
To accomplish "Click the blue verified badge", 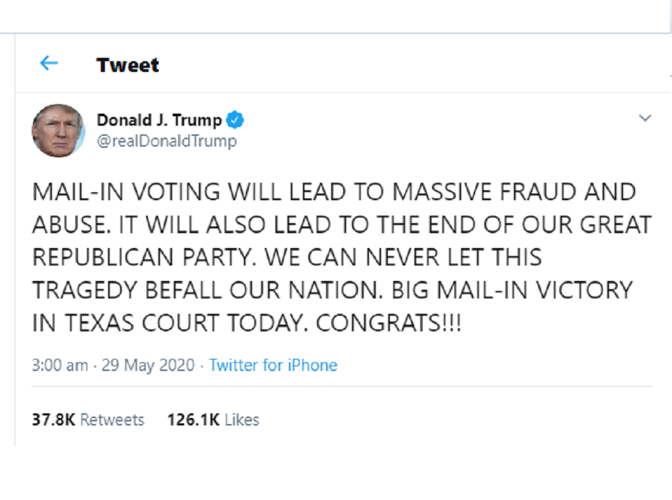I will 235,120.
